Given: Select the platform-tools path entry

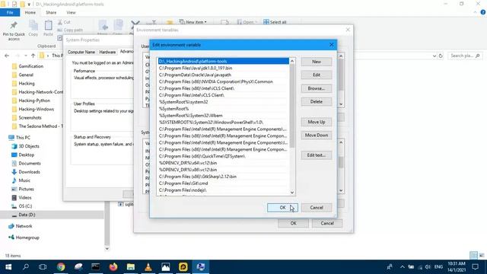Looking at the screenshot, I should (x=223, y=61).
